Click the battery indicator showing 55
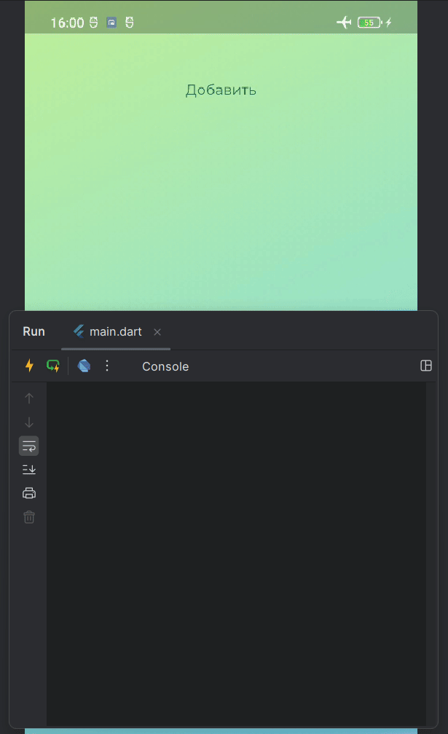 click(369, 23)
